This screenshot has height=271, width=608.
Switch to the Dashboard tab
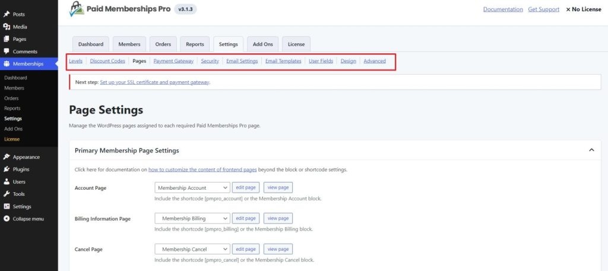pyautogui.click(x=91, y=44)
